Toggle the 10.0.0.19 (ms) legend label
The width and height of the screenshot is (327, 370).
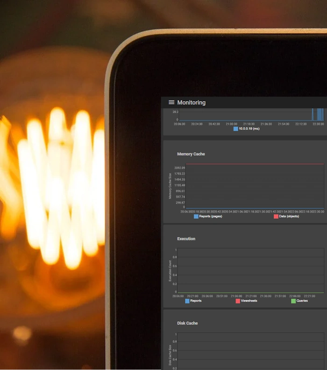pos(249,129)
